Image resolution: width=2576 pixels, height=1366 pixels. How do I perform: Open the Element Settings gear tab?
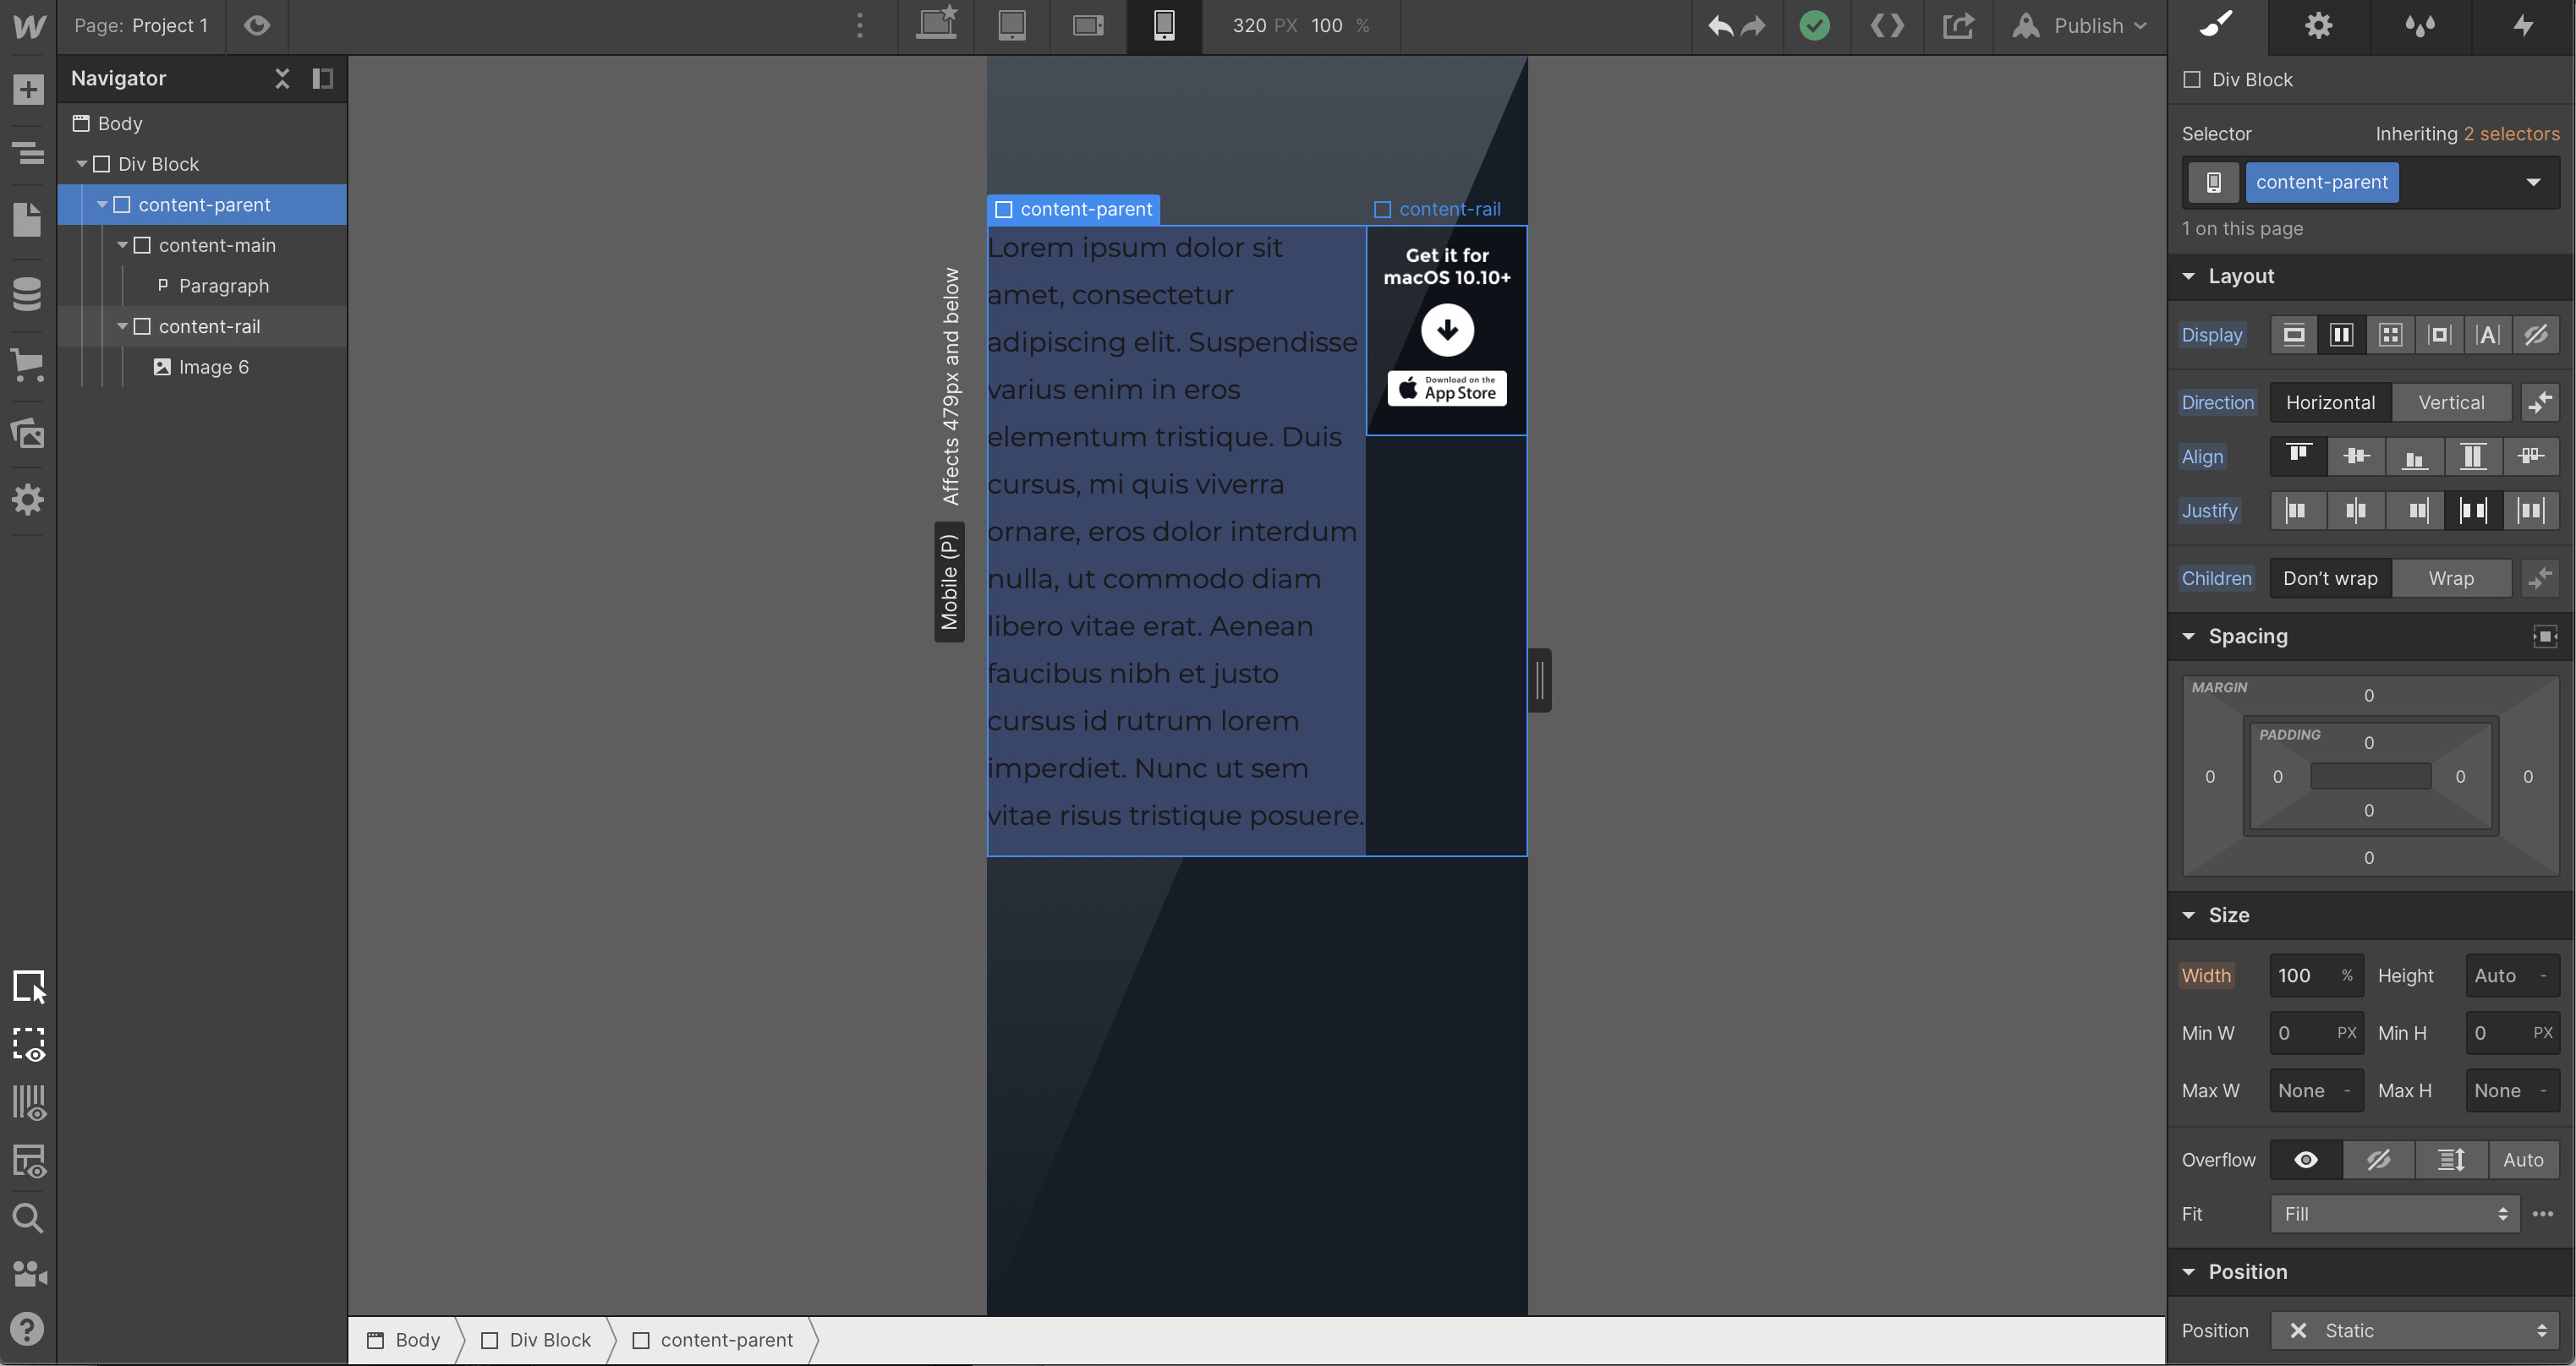click(x=2318, y=26)
